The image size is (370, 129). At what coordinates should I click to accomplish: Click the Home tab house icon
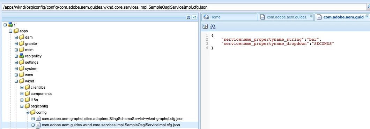tap(206, 17)
